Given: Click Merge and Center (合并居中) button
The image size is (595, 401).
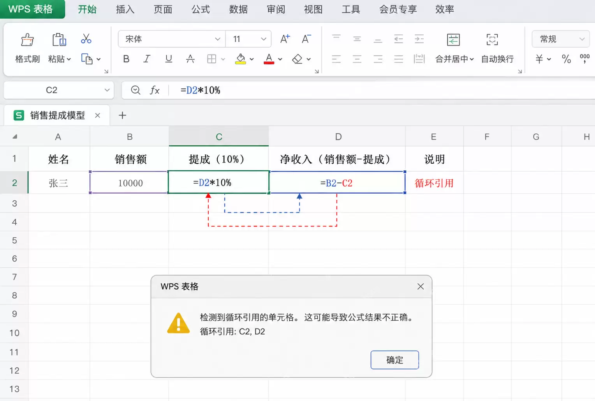Looking at the screenshot, I should tap(454, 48).
